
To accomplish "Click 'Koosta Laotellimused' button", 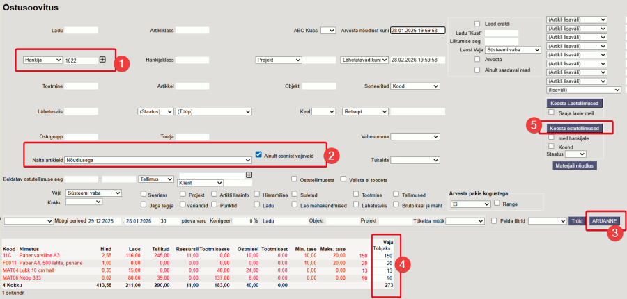I will [574, 103].
